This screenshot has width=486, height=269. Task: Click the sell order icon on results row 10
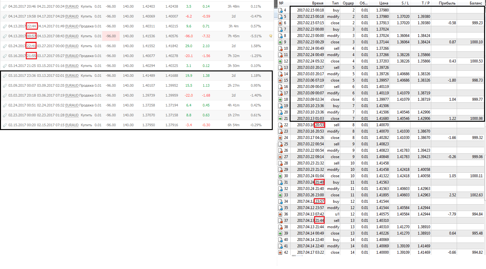[x=280, y=48]
